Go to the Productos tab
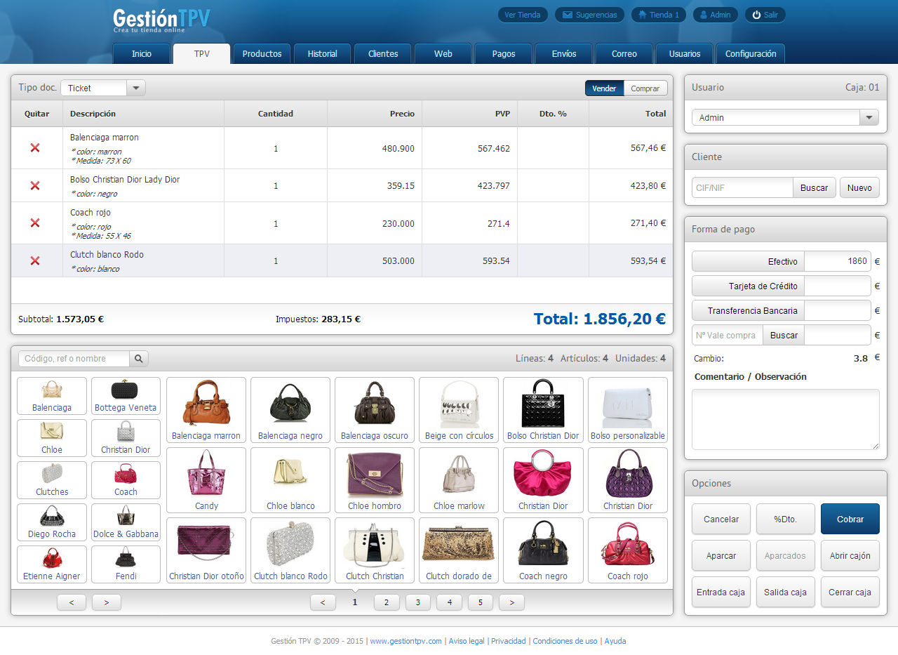Image resolution: width=898 pixels, height=655 pixels. [x=262, y=54]
